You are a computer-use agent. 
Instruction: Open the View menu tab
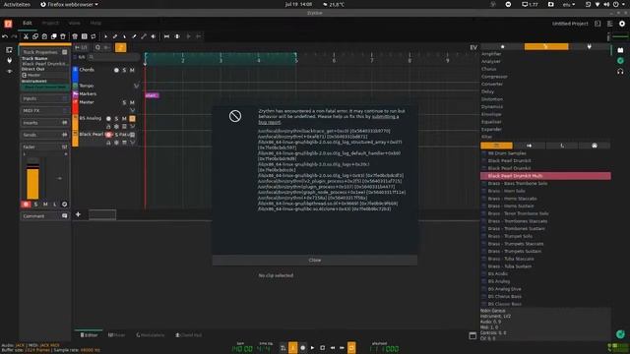pos(74,23)
